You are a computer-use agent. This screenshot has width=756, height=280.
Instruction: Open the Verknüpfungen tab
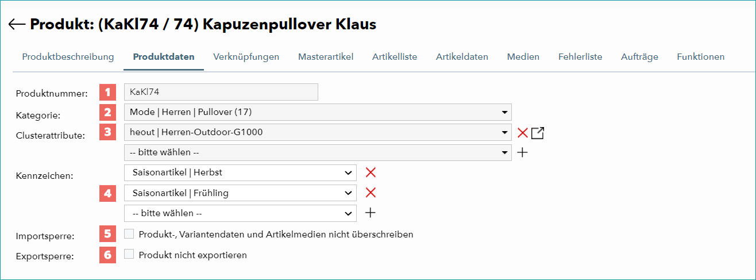click(246, 57)
